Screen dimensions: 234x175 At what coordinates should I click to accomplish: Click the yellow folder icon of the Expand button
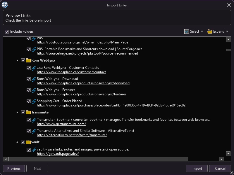tap(210, 32)
